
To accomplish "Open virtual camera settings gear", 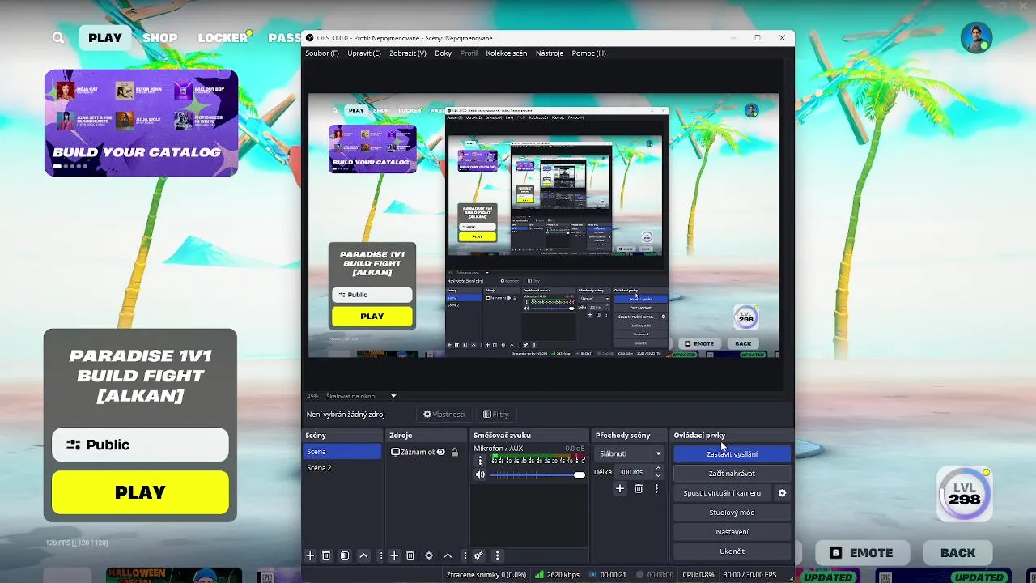I will (x=782, y=492).
